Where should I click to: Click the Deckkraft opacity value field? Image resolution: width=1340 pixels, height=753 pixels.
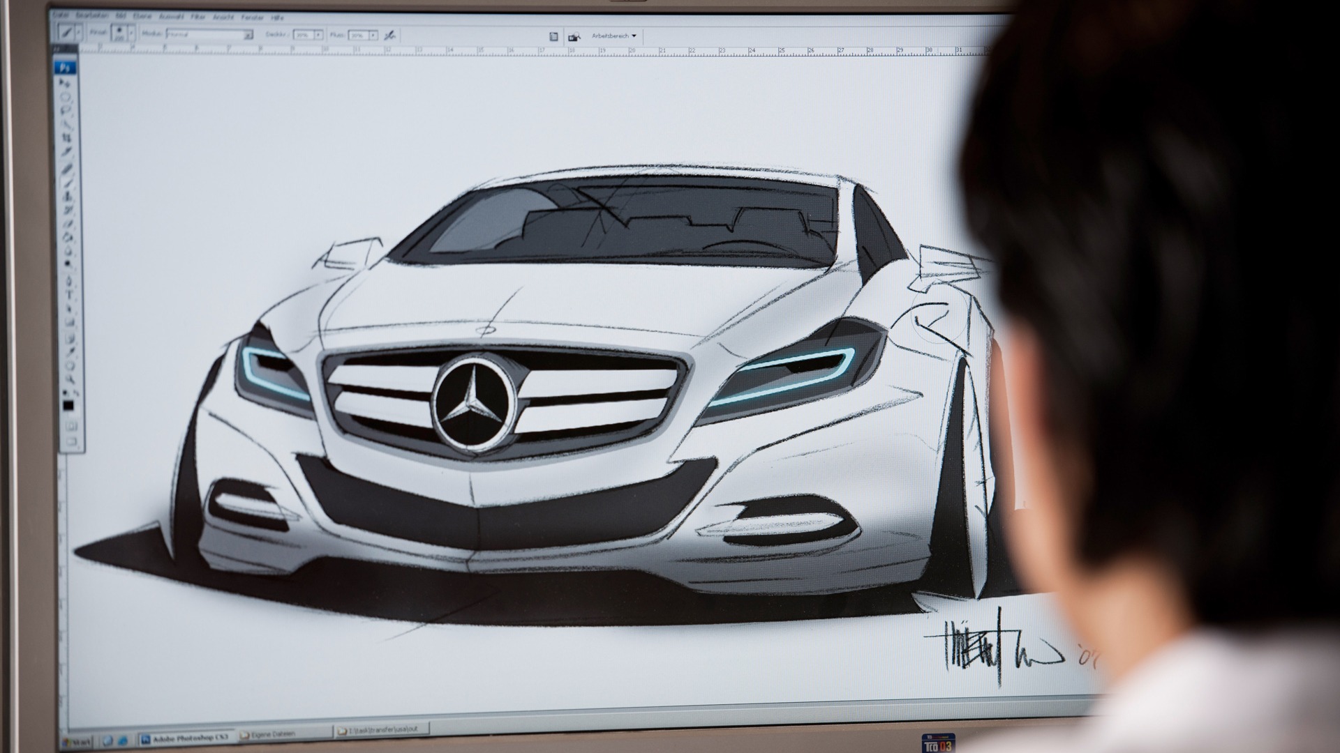tap(302, 35)
